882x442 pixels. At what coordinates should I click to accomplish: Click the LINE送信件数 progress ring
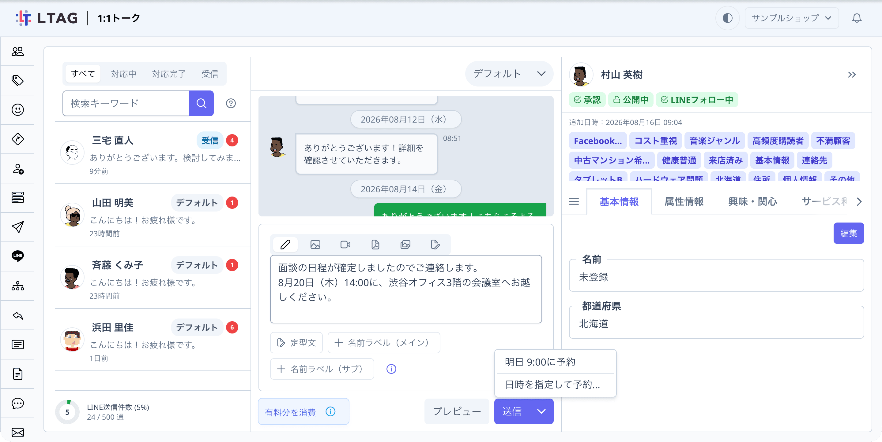(67, 412)
